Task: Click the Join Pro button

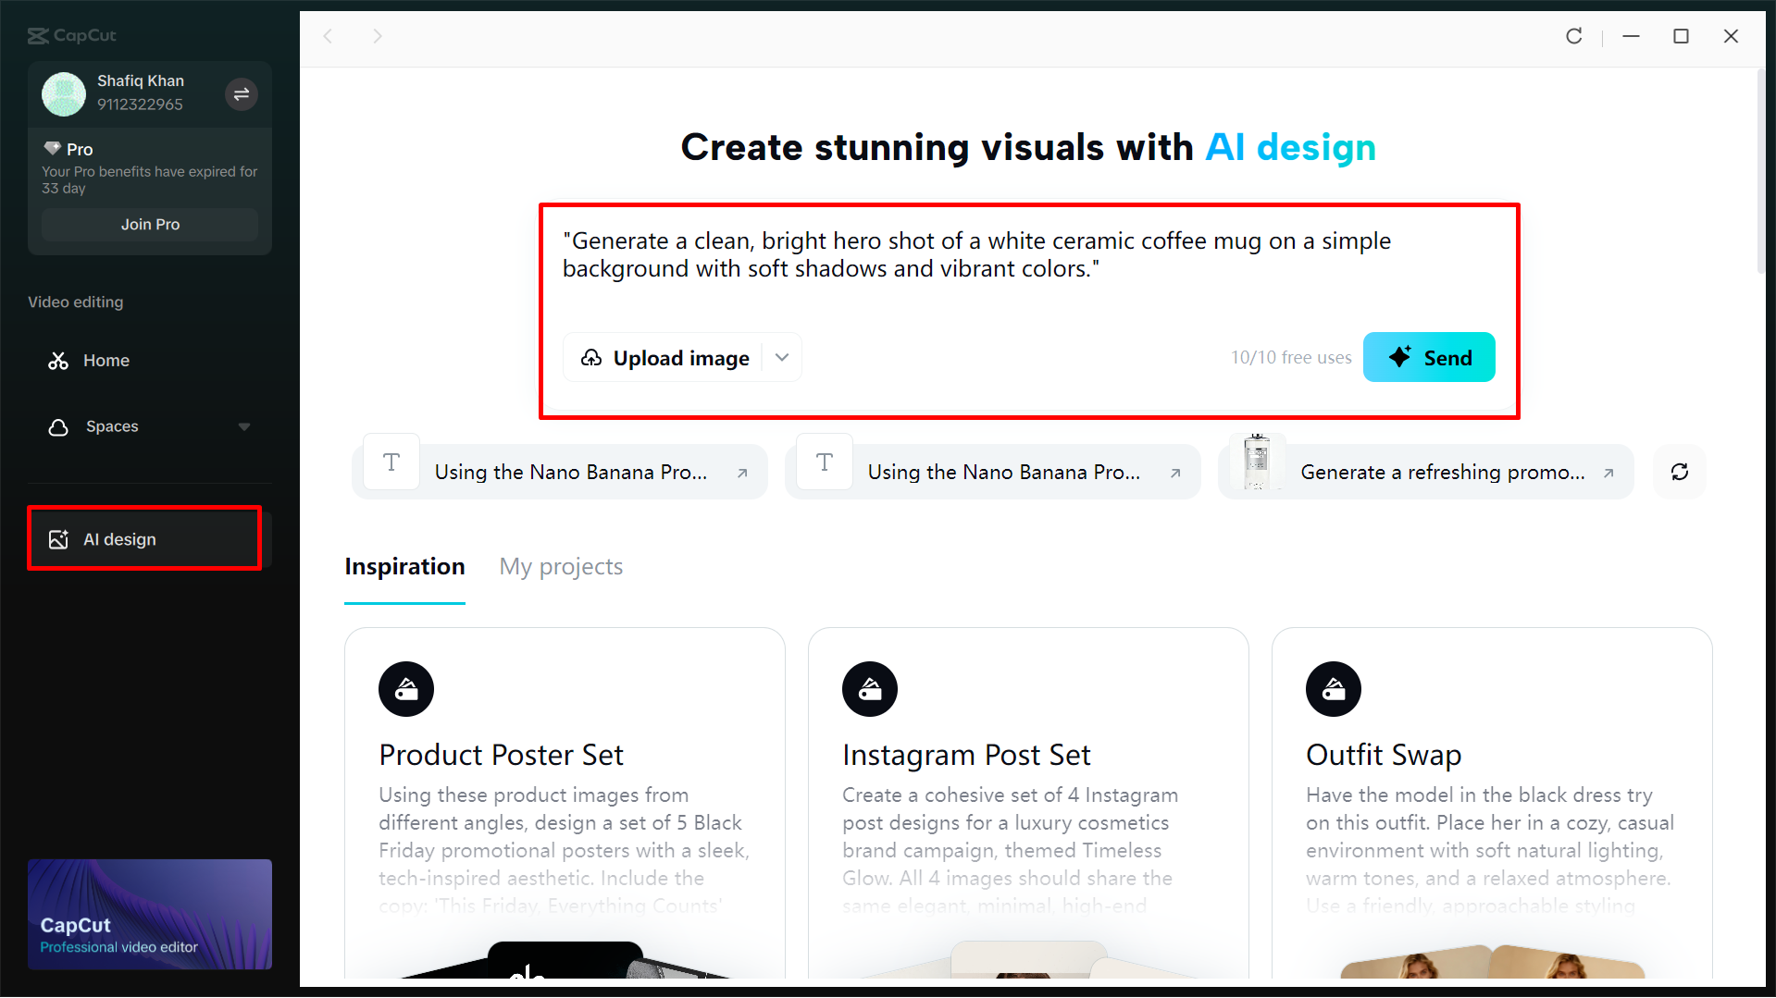Action: tap(149, 224)
